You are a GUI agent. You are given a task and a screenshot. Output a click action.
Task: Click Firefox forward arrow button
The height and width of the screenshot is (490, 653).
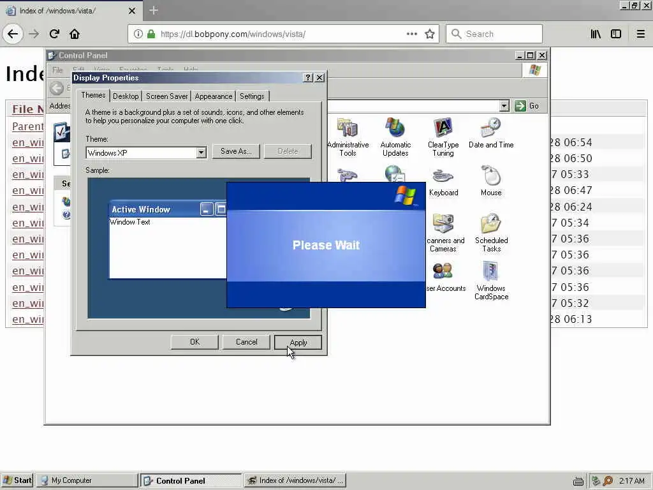pyautogui.click(x=34, y=34)
